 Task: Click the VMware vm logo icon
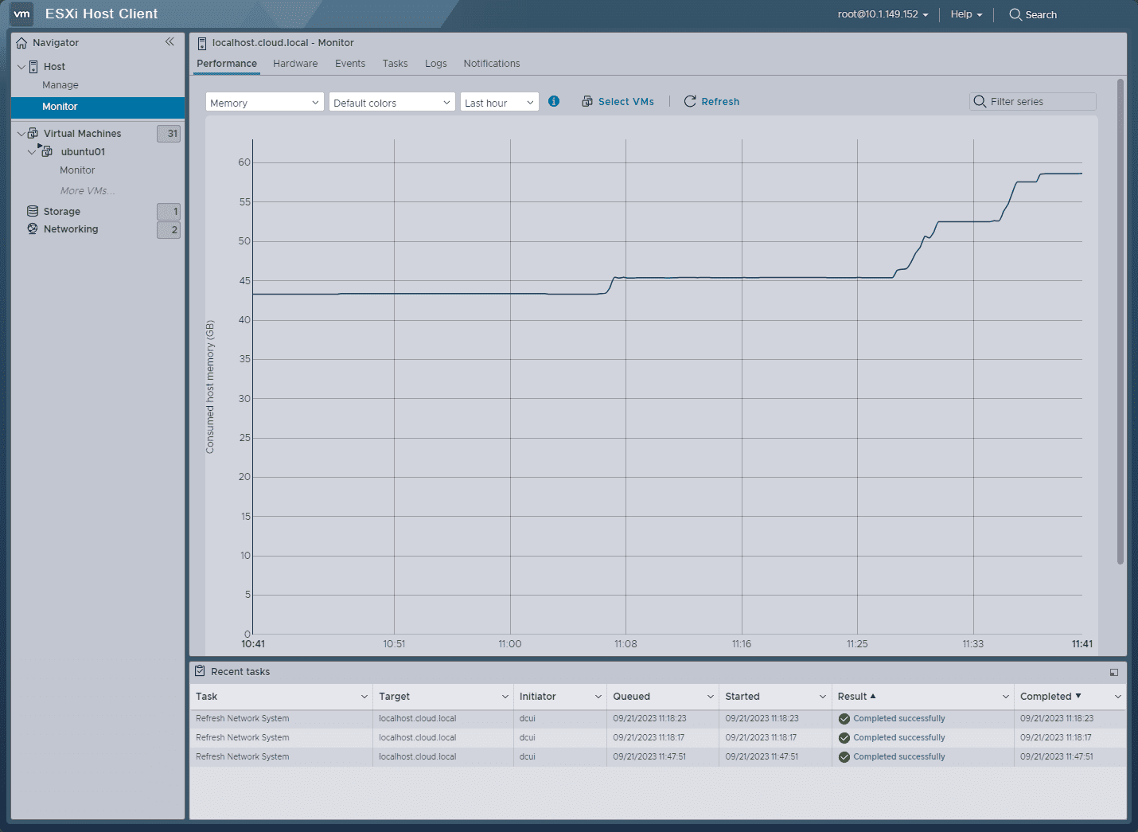[21, 14]
